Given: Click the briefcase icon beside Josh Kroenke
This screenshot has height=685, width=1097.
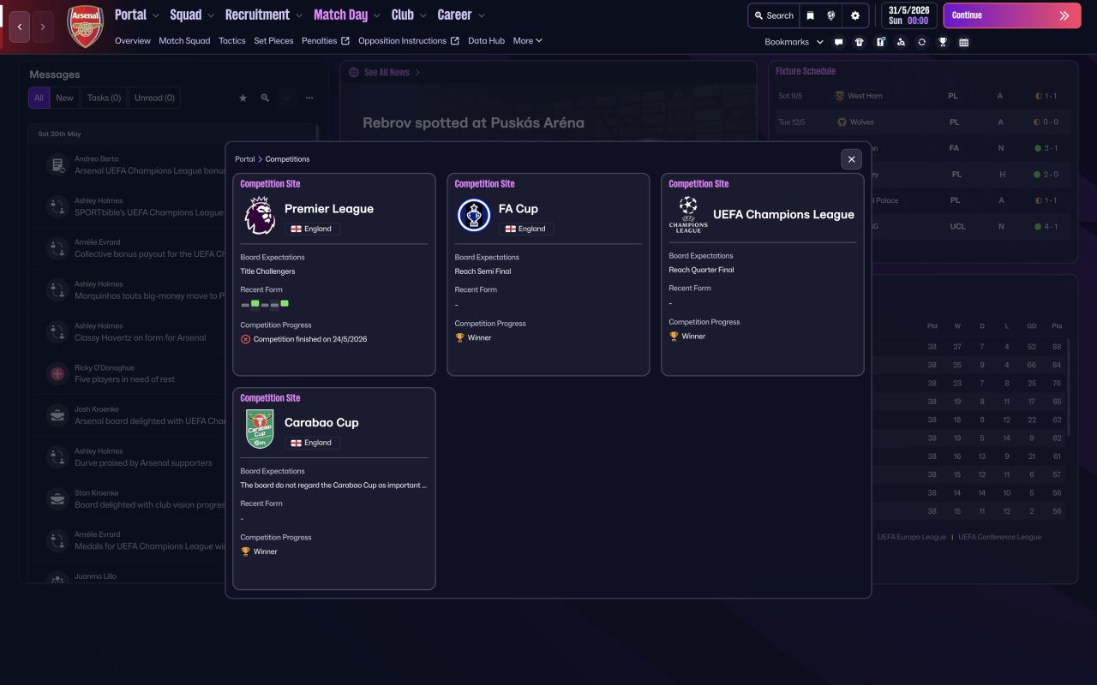Looking at the screenshot, I should coord(57,415).
